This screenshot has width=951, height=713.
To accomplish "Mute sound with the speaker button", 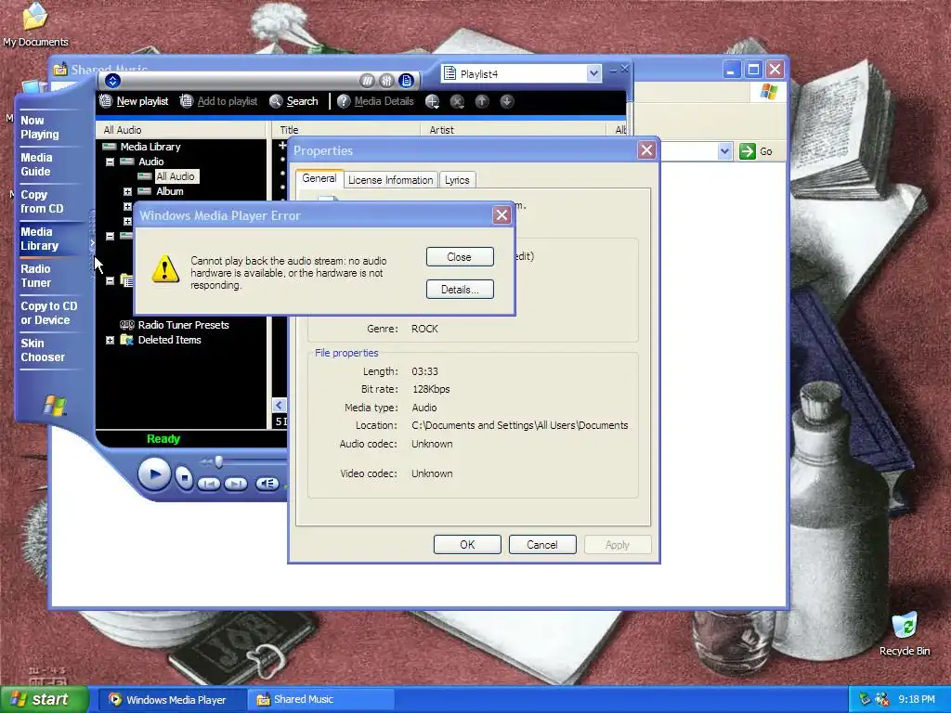I will tap(267, 484).
